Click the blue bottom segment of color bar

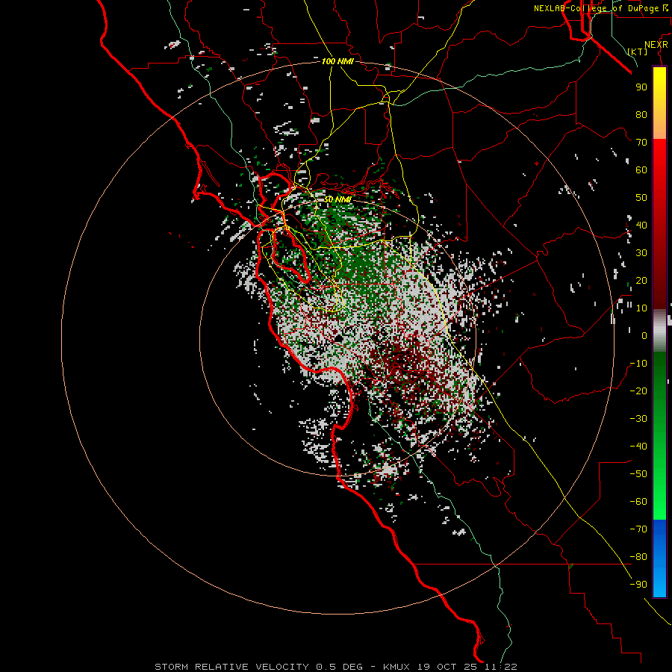point(659,559)
